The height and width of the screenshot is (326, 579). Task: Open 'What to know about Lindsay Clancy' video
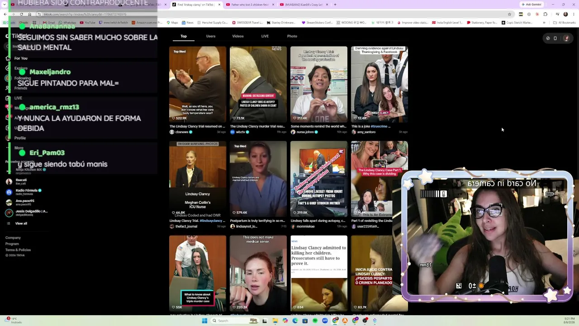(198, 273)
